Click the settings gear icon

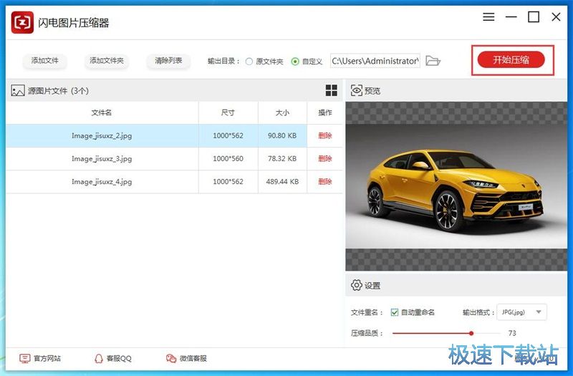(x=356, y=285)
